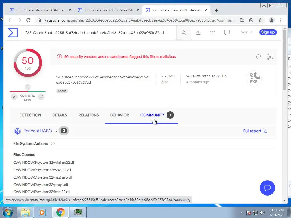
Task: Vote harmless with the checkmark community button
Action: tap(41, 97)
